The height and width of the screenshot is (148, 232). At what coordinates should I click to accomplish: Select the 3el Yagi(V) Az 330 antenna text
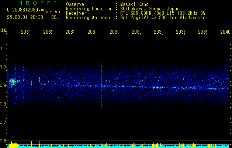pos(164,18)
